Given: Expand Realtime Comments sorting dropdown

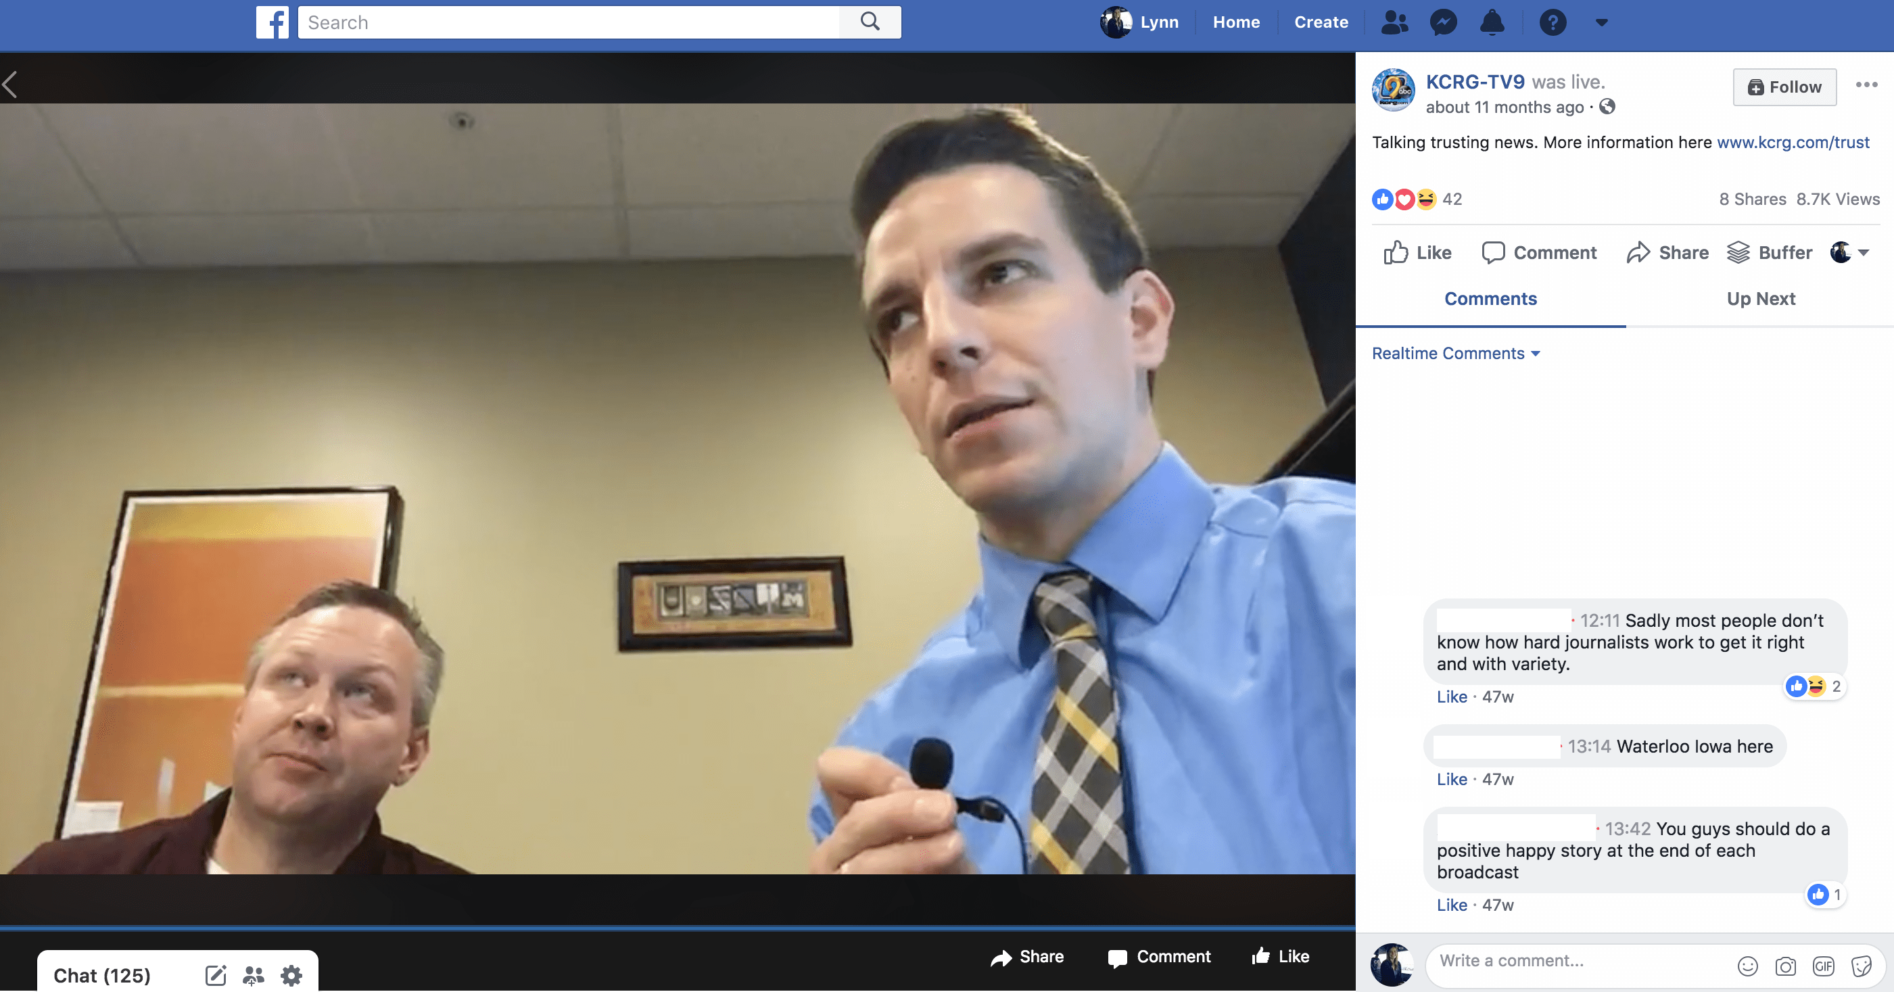Looking at the screenshot, I should pos(1456,353).
